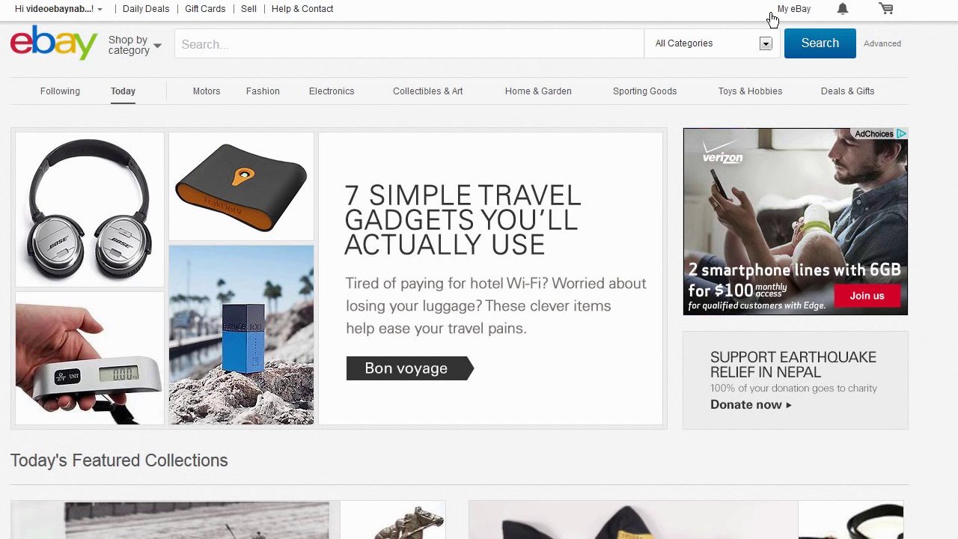View the handheld luggage scale image
This screenshot has width=958, height=539.
[x=90, y=359]
